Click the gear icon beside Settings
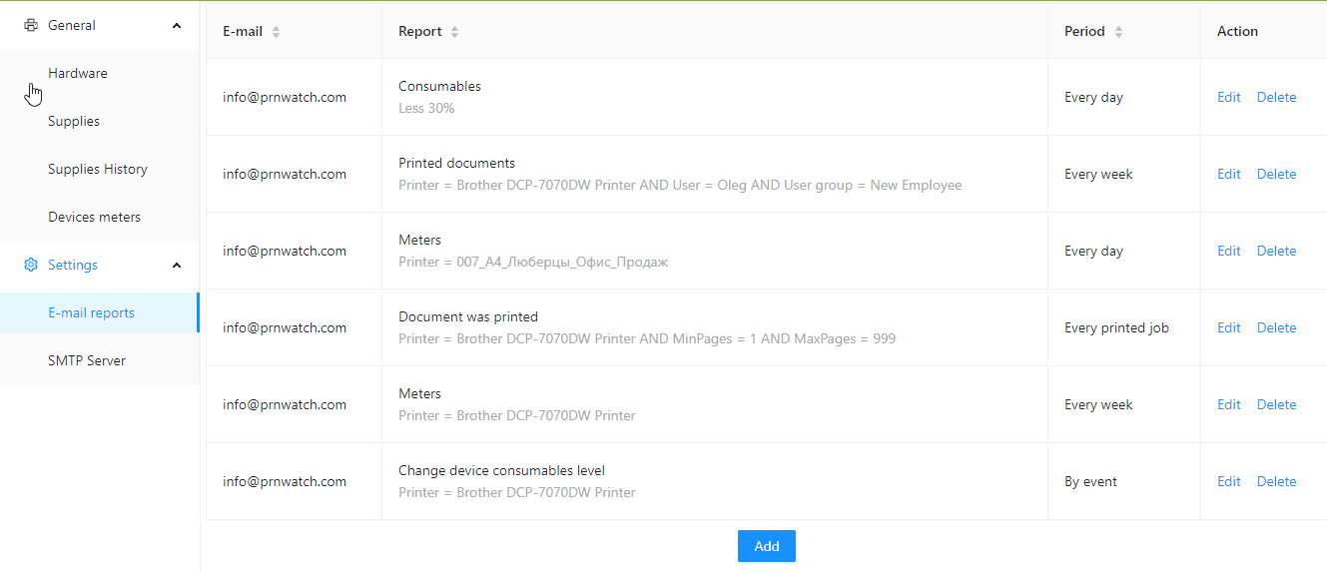1327x573 pixels. tap(30, 265)
